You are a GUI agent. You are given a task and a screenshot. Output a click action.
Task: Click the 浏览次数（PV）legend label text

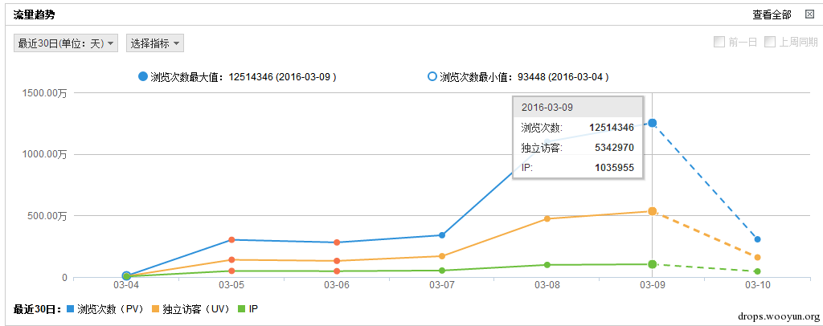110,309
